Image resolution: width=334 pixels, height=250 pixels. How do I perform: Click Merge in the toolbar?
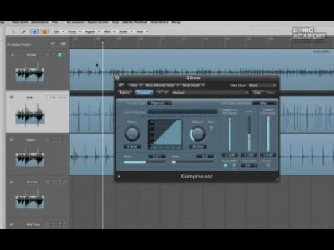point(176,22)
